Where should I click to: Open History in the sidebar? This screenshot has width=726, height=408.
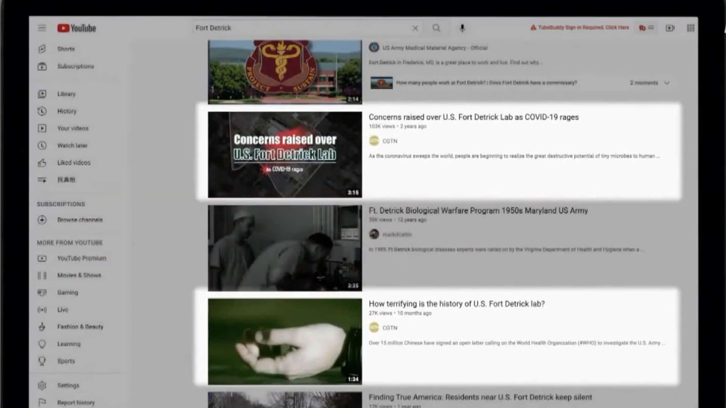pyautogui.click(x=67, y=111)
